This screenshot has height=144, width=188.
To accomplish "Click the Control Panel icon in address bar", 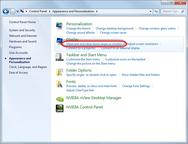I will click(x=22, y=11).
